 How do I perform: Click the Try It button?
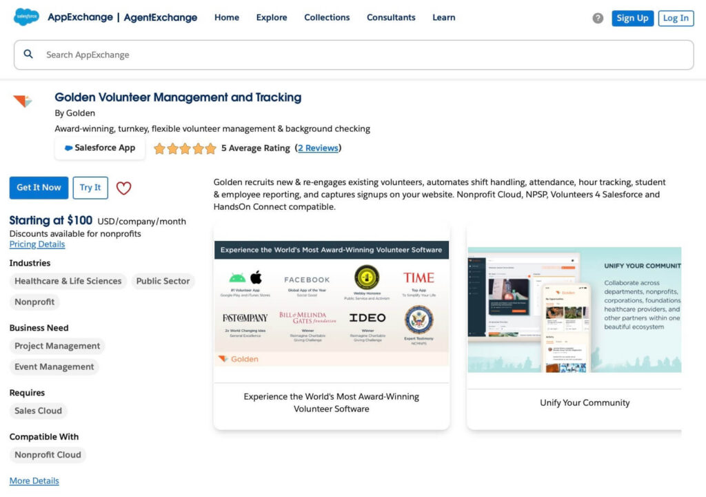(x=90, y=188)
